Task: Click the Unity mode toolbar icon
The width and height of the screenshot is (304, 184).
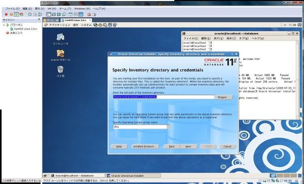Action: (64, 14)
